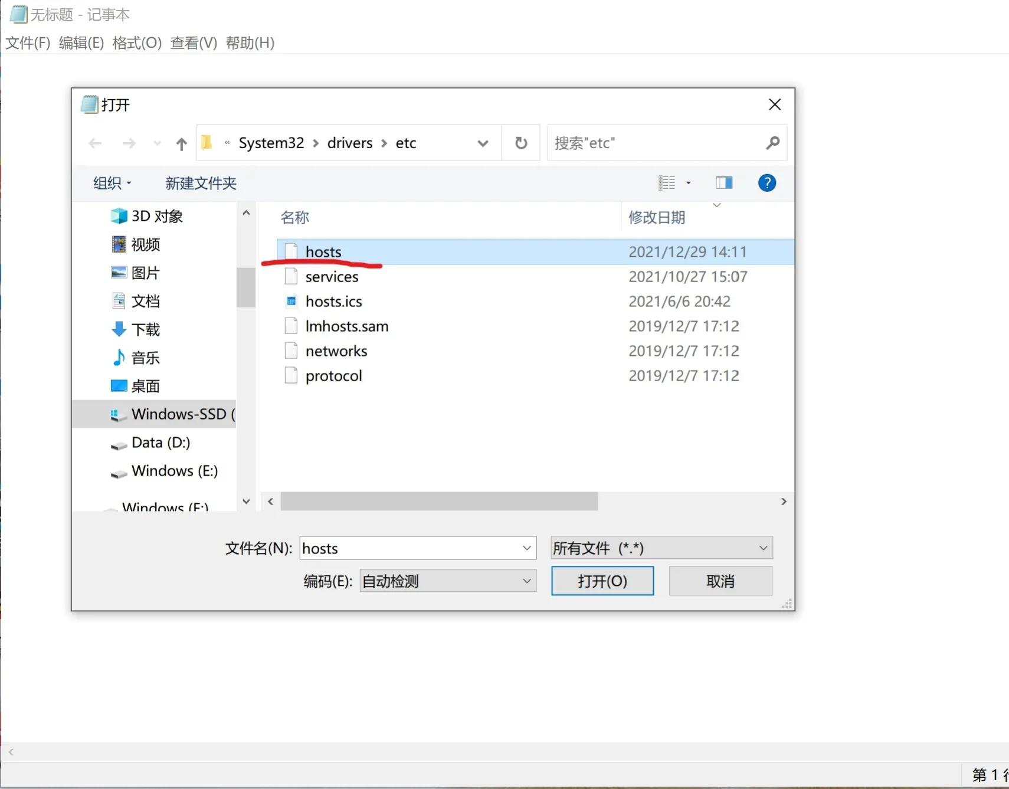Viewport: 1009px width, 789px height.
Task: Toggle the preview pane
Action: [x=724, y=182]
